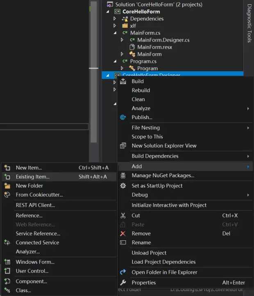Screen dimensions: 254x296
Task: Click the Connected Service icon
Action: [7, 242]
